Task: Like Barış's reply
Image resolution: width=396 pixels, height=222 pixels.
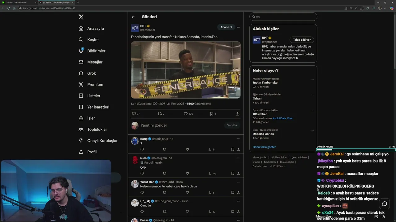Action: (187, 149)
